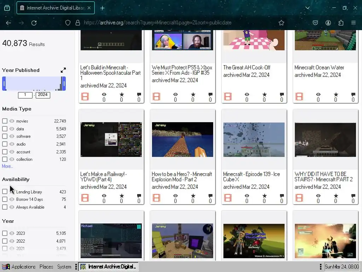Toggle the eye icon next to 2022
Image resolution: width=362 pixels, height=272 pixels.
coord(12,241)
